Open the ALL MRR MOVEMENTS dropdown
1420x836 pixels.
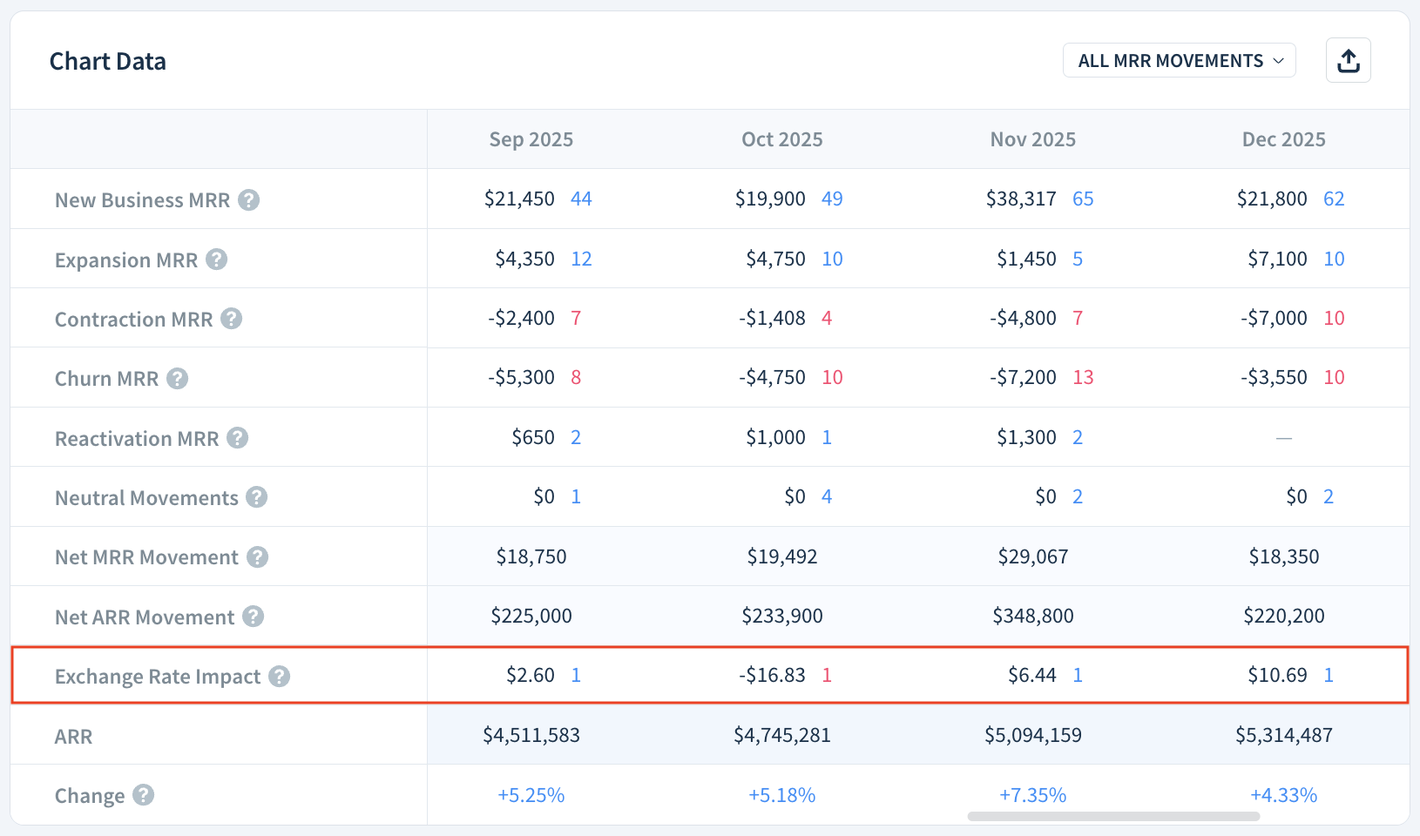click(x=1178, y=60)
